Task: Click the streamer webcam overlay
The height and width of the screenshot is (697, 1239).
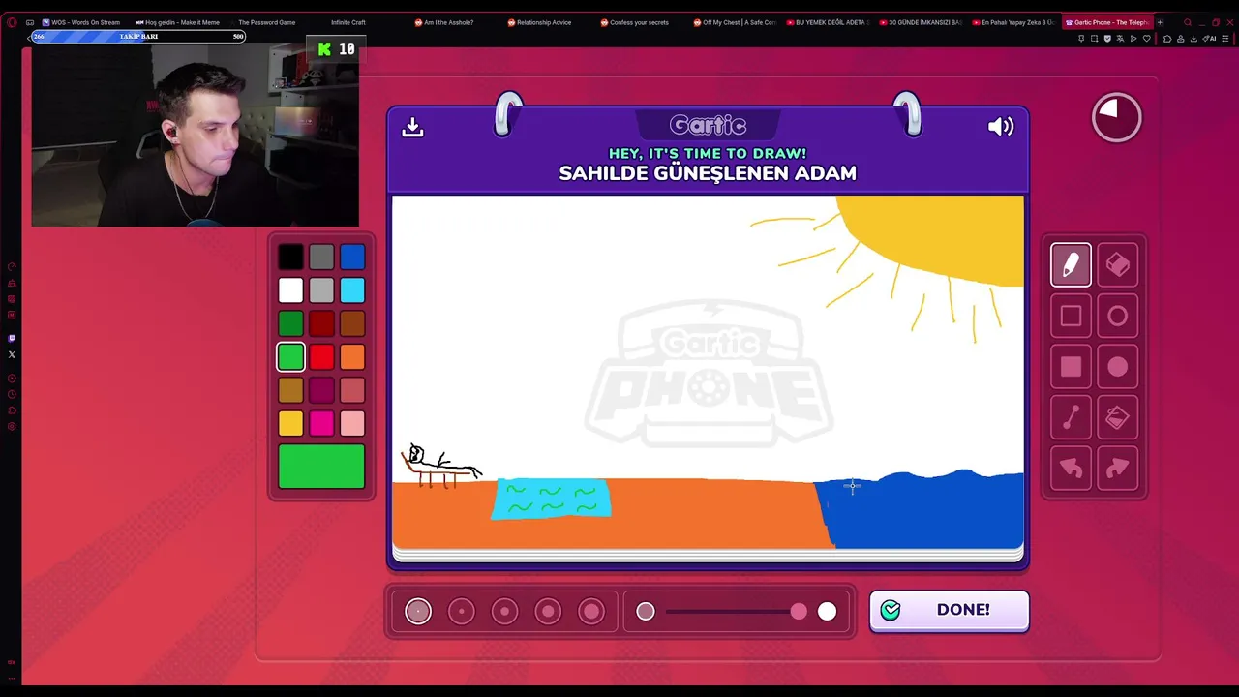Action: point(196,134)
